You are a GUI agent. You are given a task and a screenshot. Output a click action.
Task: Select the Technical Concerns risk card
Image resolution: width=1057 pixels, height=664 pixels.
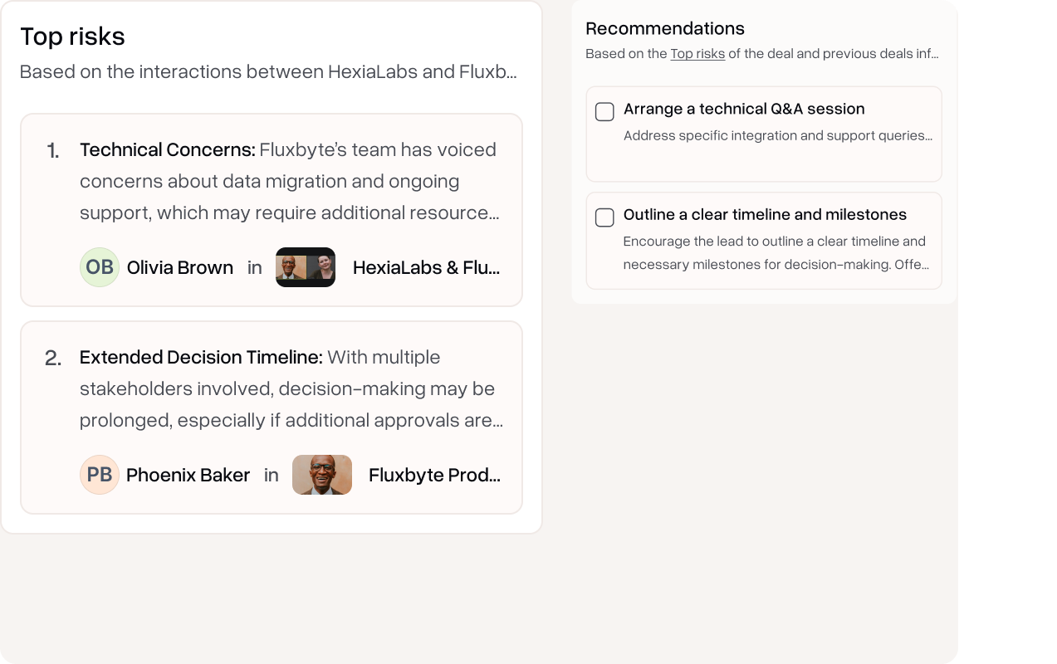pos(272,210)
